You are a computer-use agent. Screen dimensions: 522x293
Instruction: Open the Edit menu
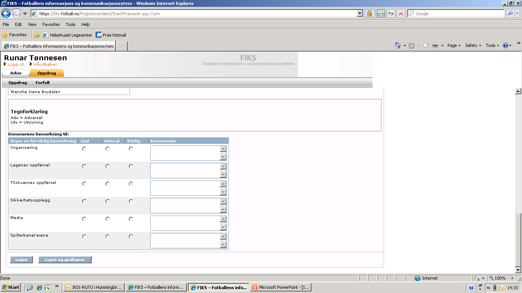(x=18, y=24)
